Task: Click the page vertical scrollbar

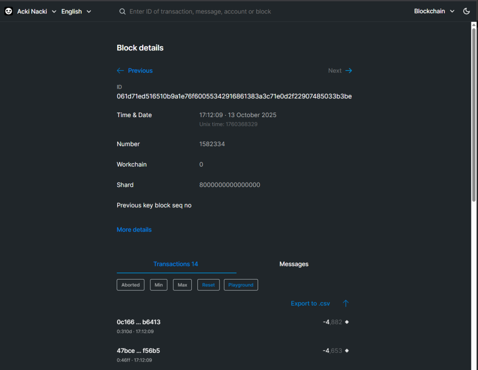Action: pos(474,112)
